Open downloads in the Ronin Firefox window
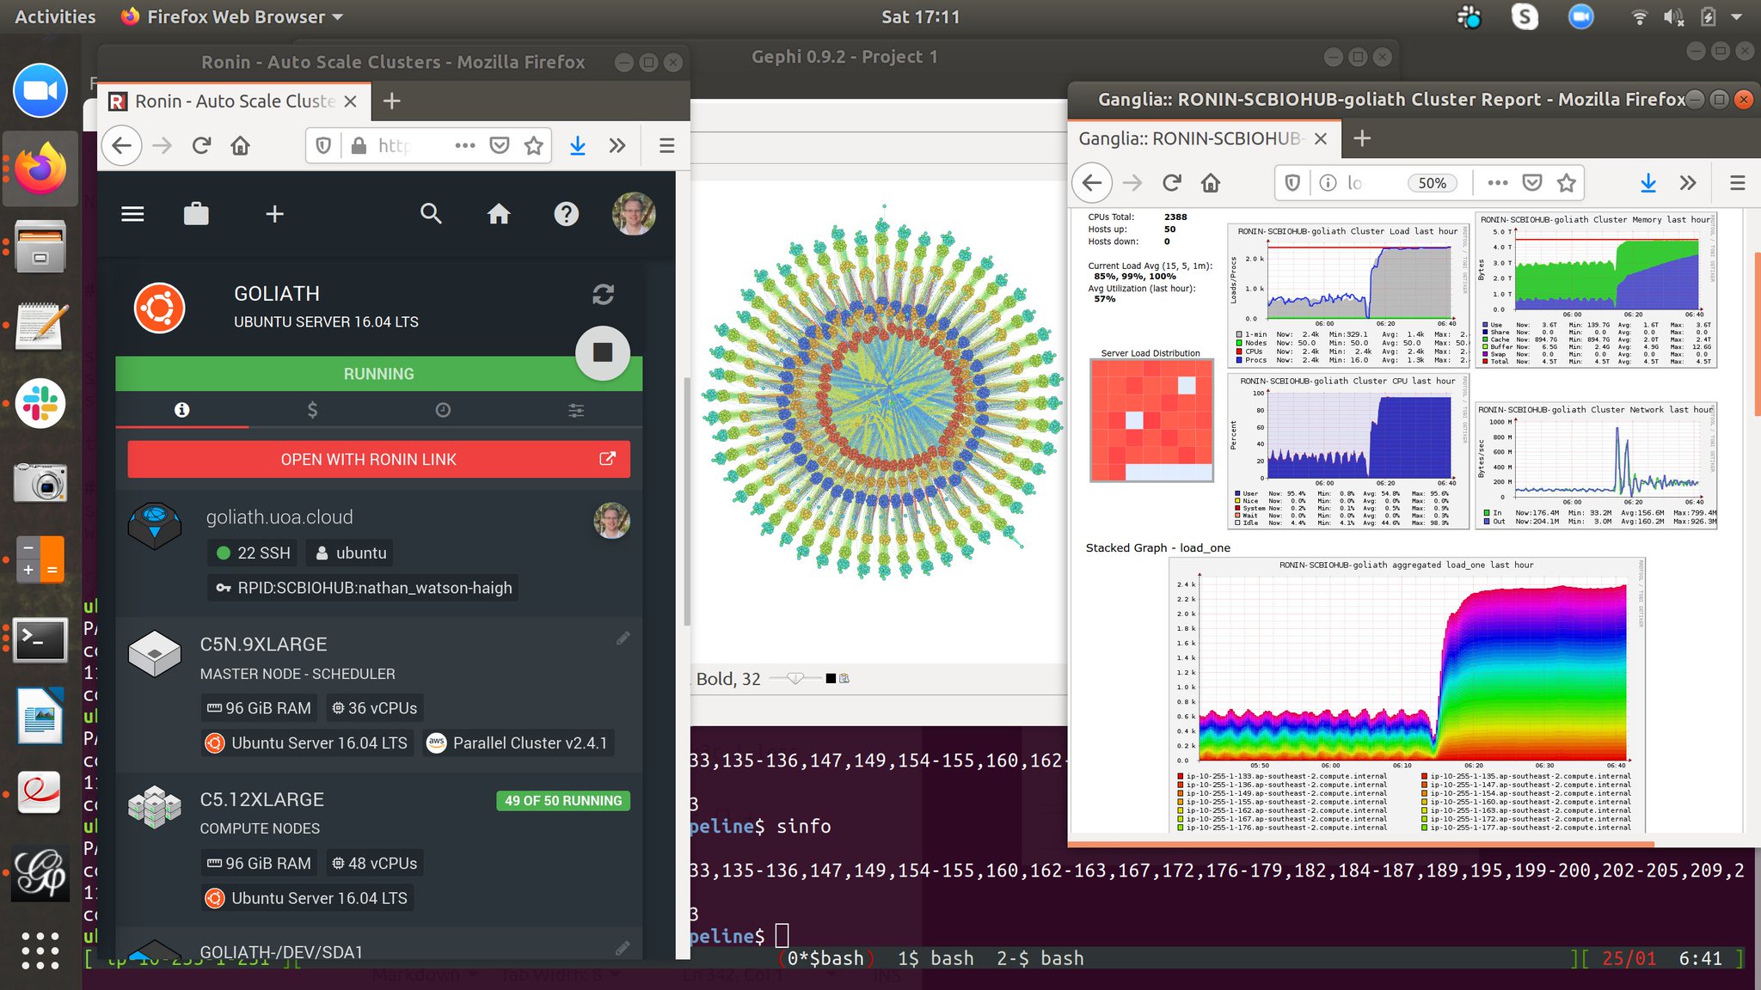Viewport: 1761px width, 990px height. (578, 146)
